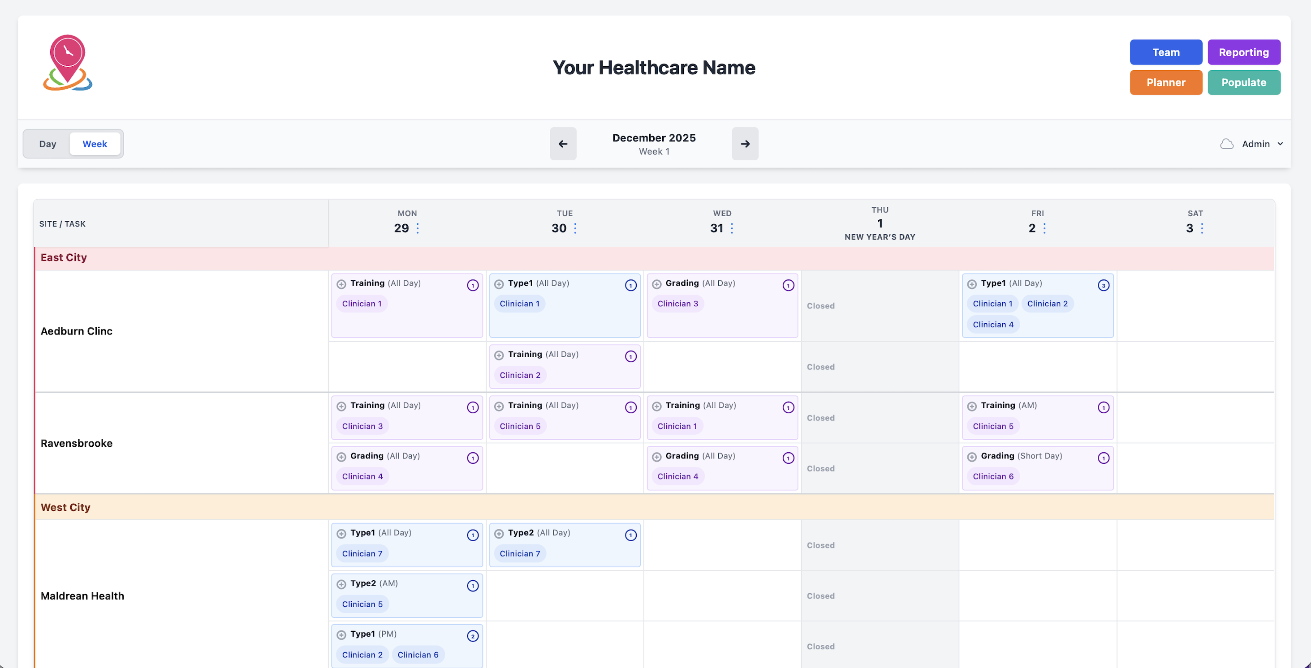
Task: Go to next week with the right arrow
Action: click(x=745, y=144)
